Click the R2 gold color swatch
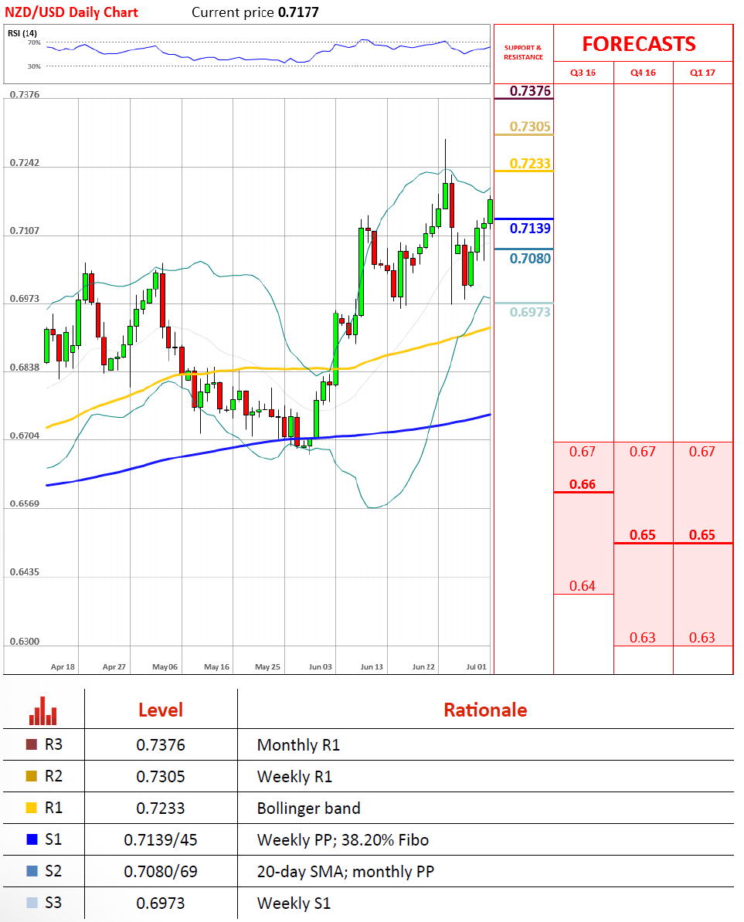 (32, 776)
